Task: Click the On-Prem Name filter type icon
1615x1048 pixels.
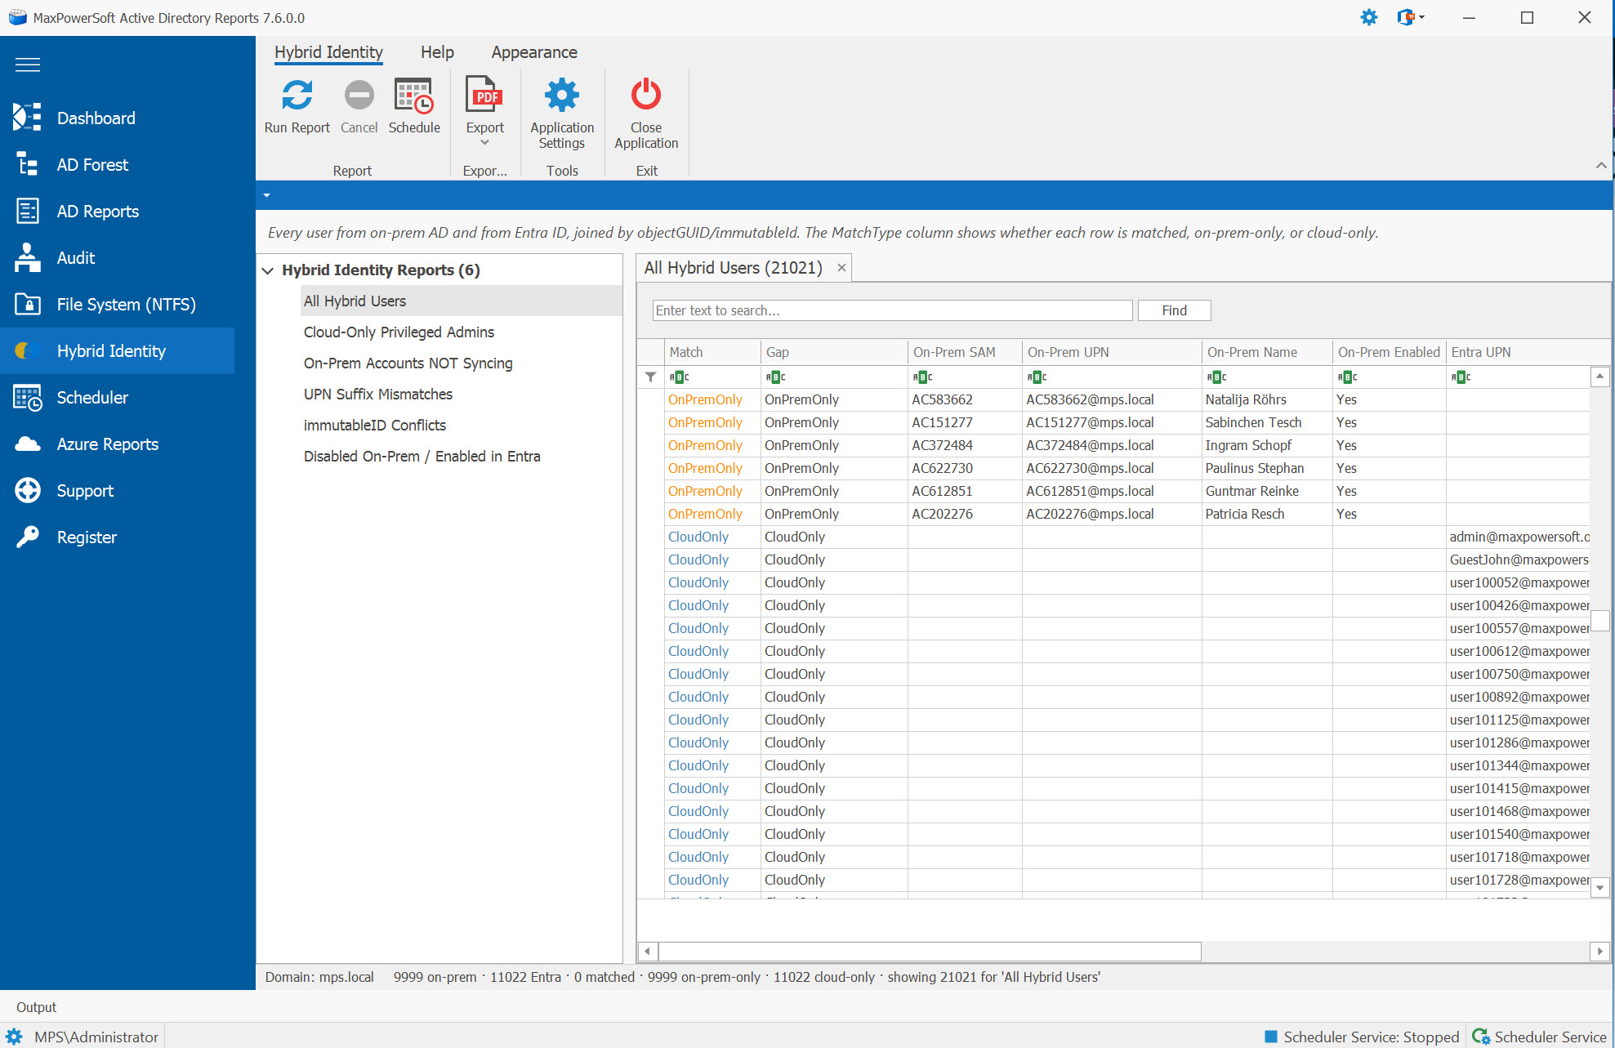Action: [x=1217, y=377]
